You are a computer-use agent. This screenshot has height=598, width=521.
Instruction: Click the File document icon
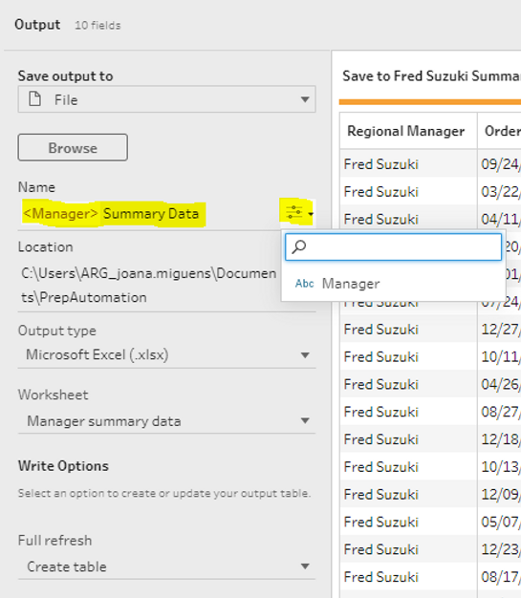(34, 99)
